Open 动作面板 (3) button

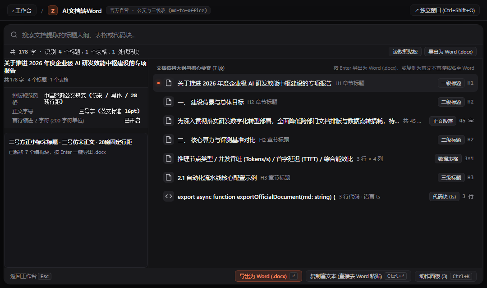coord(446,276)
